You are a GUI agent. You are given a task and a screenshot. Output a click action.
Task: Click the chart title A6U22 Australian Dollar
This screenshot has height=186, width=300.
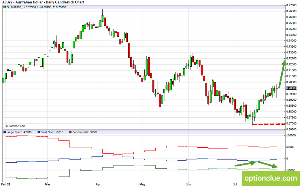pos(43,2)
